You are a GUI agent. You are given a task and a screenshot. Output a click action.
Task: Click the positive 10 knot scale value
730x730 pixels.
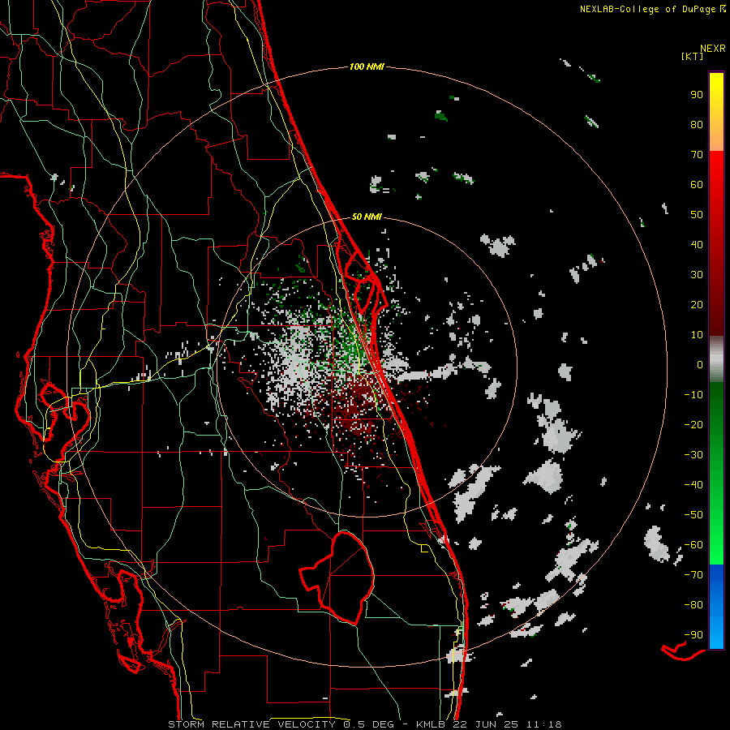pos(697,335)
